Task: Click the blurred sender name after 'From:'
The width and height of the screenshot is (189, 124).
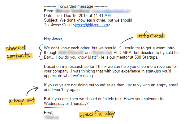Action: point(73,11)
